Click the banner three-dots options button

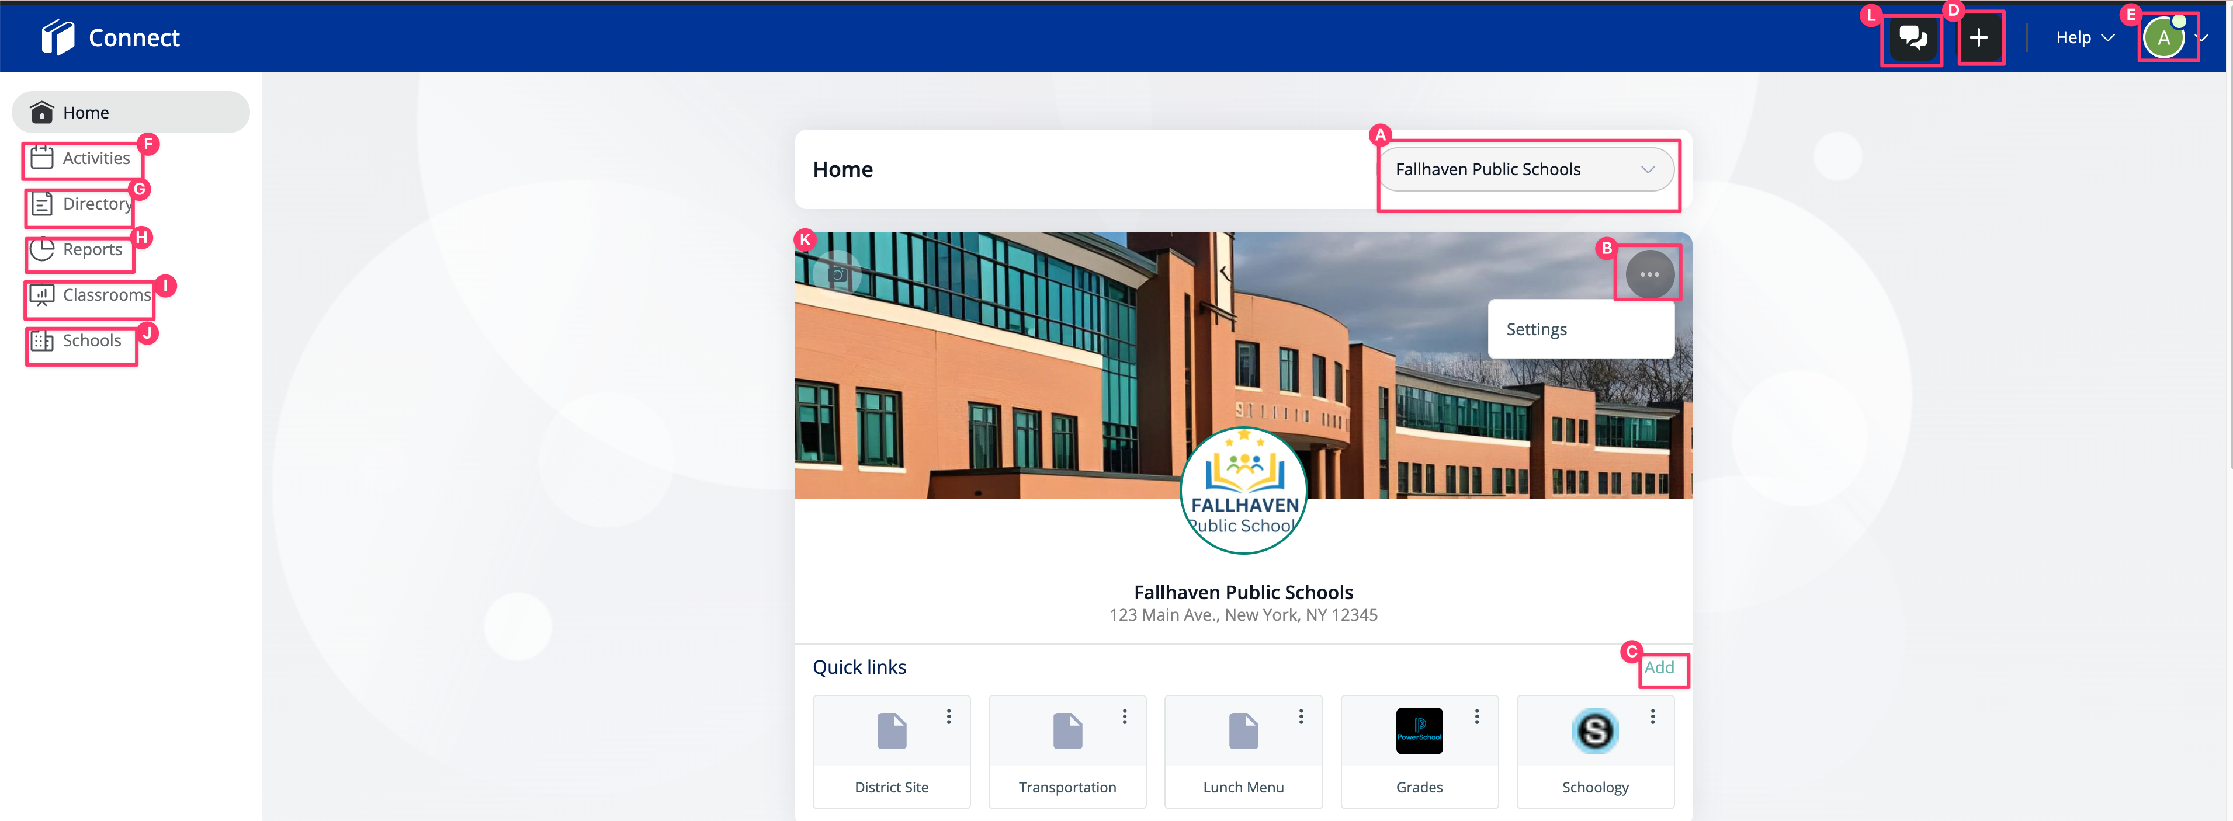pyautogui.click(x=1649, y=274)
